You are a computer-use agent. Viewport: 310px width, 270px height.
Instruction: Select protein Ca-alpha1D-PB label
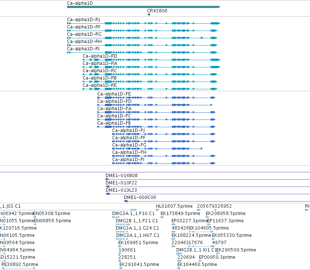[x=114, y=123]
